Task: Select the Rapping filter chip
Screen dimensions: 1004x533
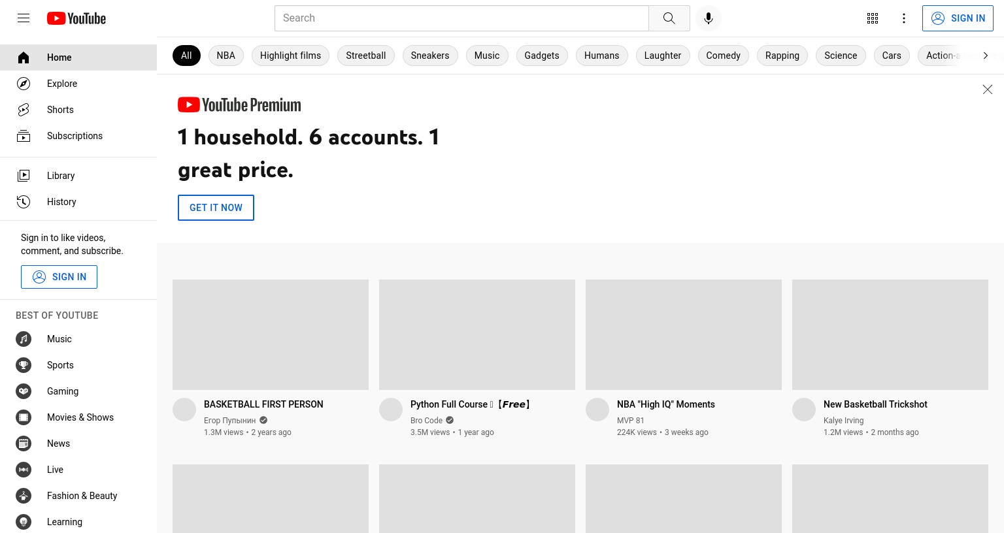Action: [782, 56]
